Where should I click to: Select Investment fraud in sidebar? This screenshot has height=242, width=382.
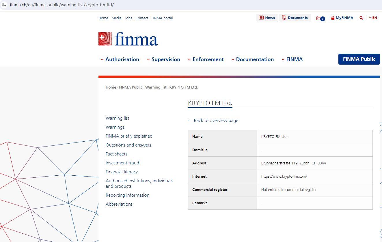point(122,163)
